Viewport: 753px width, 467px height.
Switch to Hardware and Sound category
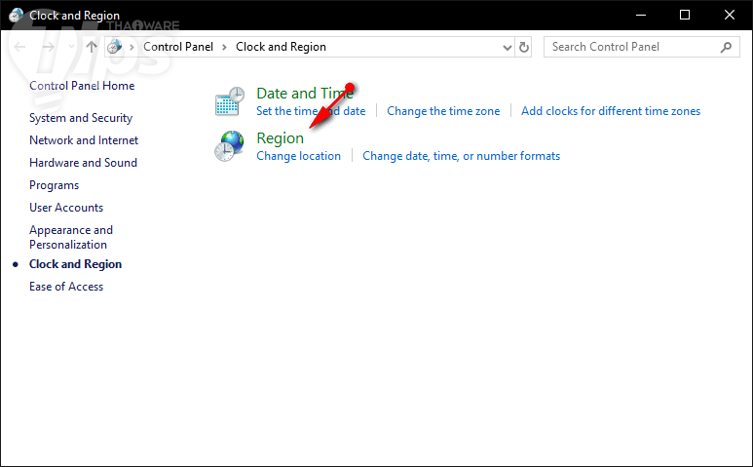(x=83, y=163)
